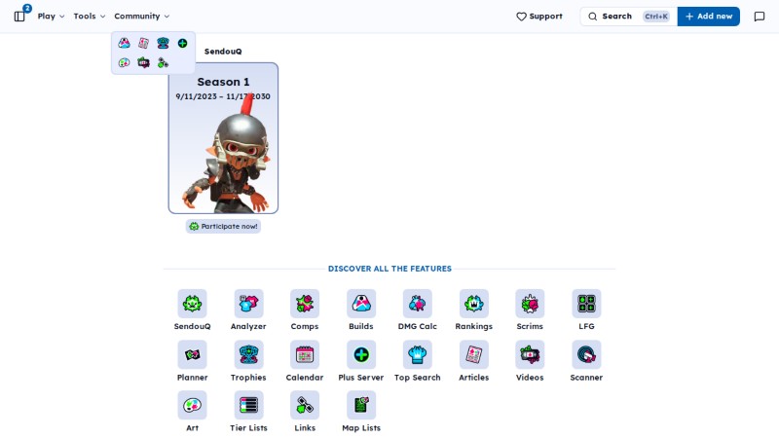Image resolution: width=779 pixels, height=438 pixels.
Task: Open Rankings in the features grid
Action: click(474, 310)
